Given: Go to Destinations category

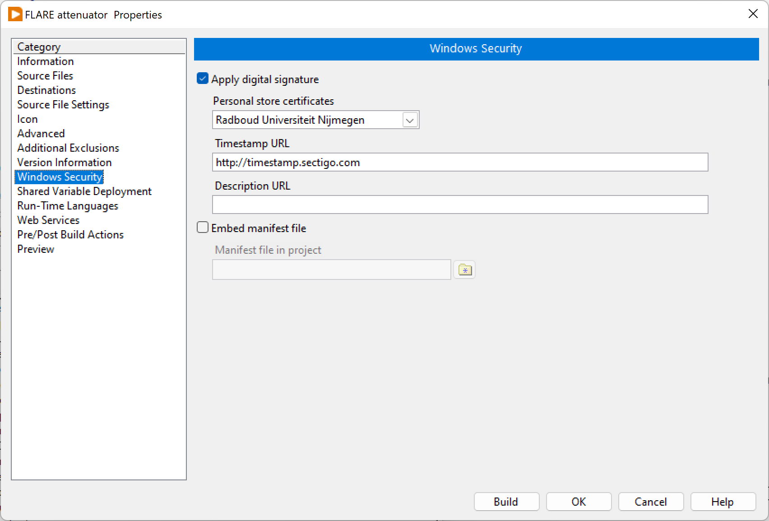Looking at the screenshot, I should pyautogui.click(x=46, y=90).
